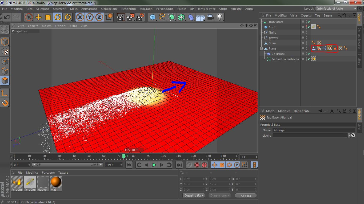
Task: Select the Live Selection arrow tool
Action: [x=29, y=17]
